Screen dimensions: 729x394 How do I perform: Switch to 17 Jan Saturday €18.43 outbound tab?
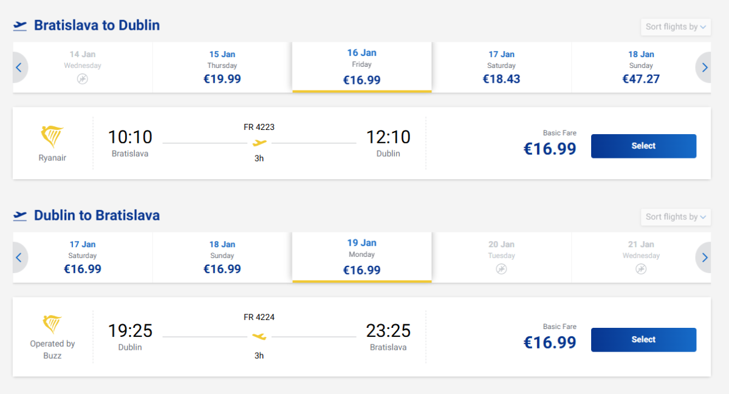coord(501,67)
